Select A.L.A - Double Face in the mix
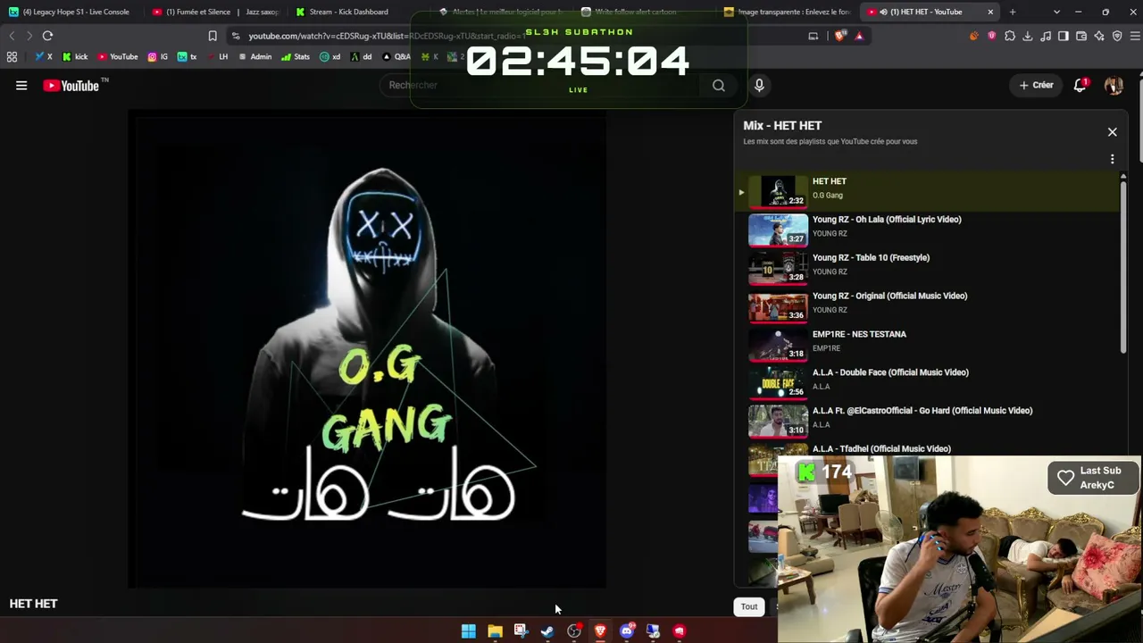 tap(929, 382)
